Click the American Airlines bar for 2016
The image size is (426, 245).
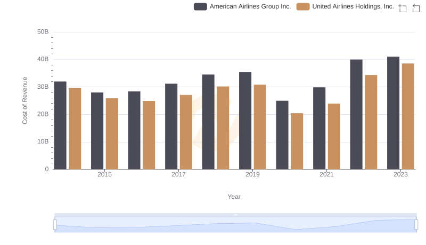[x=134, y=130]
